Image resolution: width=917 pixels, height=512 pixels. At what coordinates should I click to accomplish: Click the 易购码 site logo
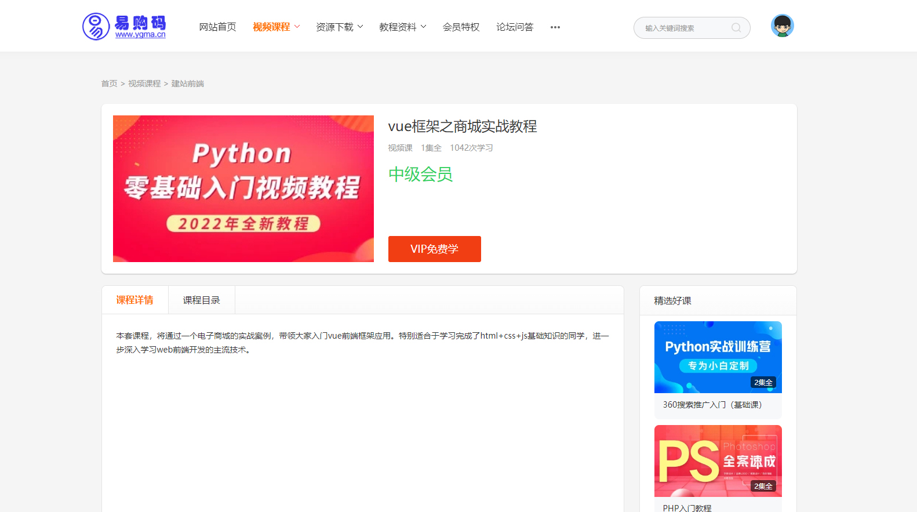click(x=124, y=27)
